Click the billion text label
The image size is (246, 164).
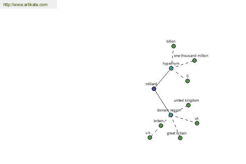pyautogui.click(x=171, y=41)
